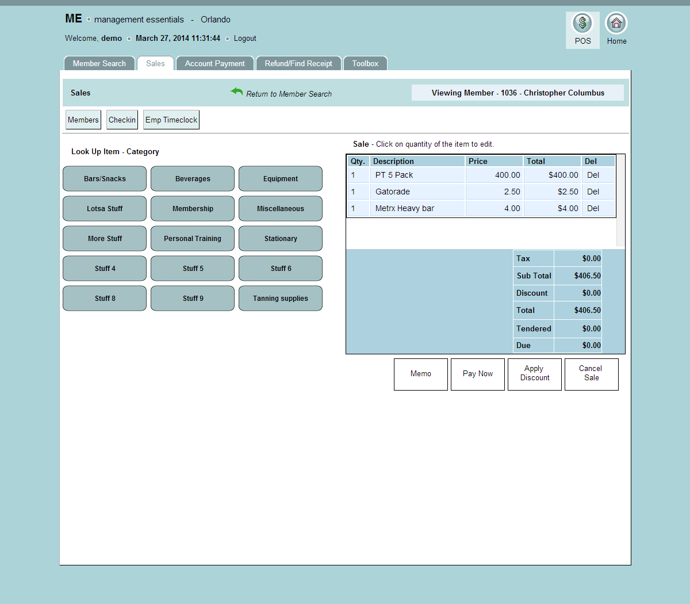Open the Refund/Find Receipt tab

click(x=298, y=64)
